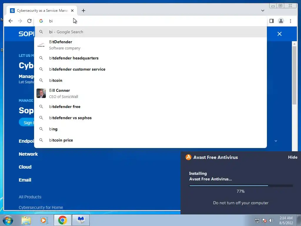Open the clock showing 2:14 AM
Viewport: 301px width, 226px height.
[286, 220]
